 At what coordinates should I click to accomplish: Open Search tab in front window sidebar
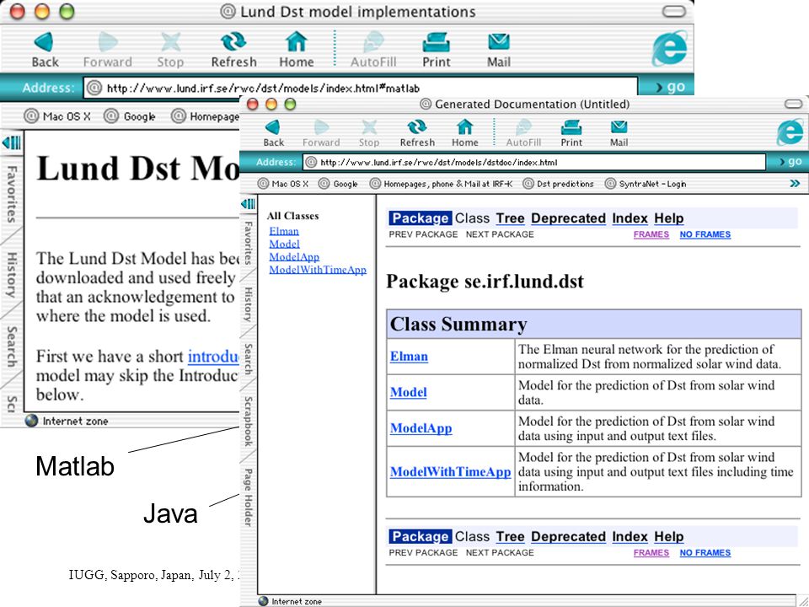[248, 359]
